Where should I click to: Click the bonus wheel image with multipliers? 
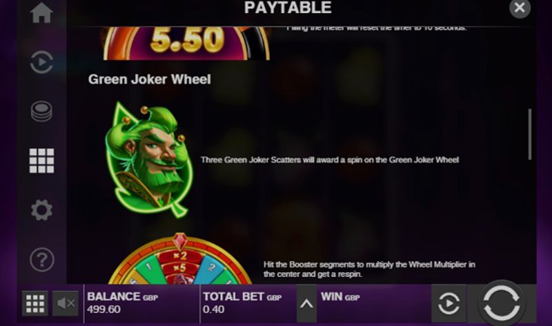(x=180, y=258)
